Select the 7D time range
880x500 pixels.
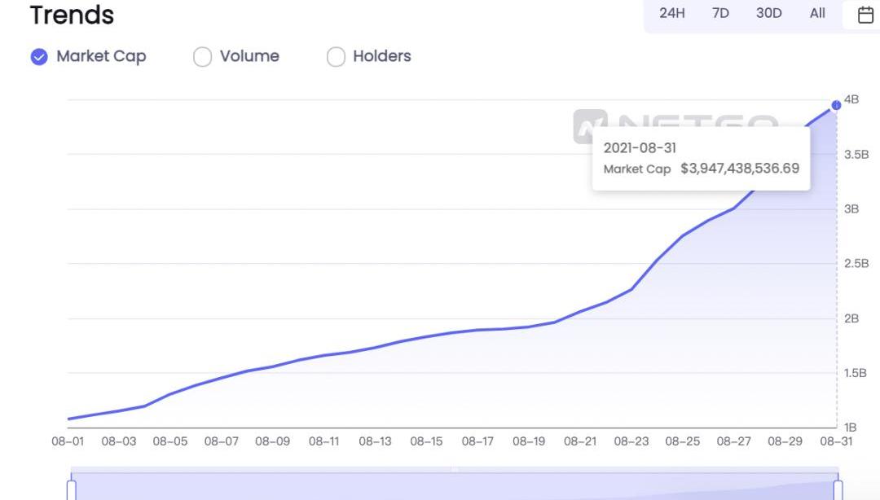tap(720, 13)
